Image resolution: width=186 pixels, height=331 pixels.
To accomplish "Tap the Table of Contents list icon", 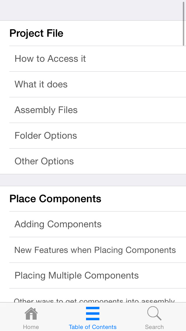I will (x=93, y=314).
